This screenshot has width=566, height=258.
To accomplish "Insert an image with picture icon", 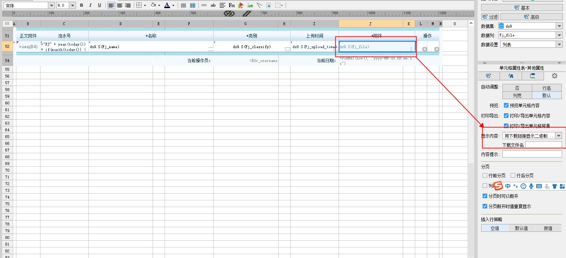I will [250, 5].
